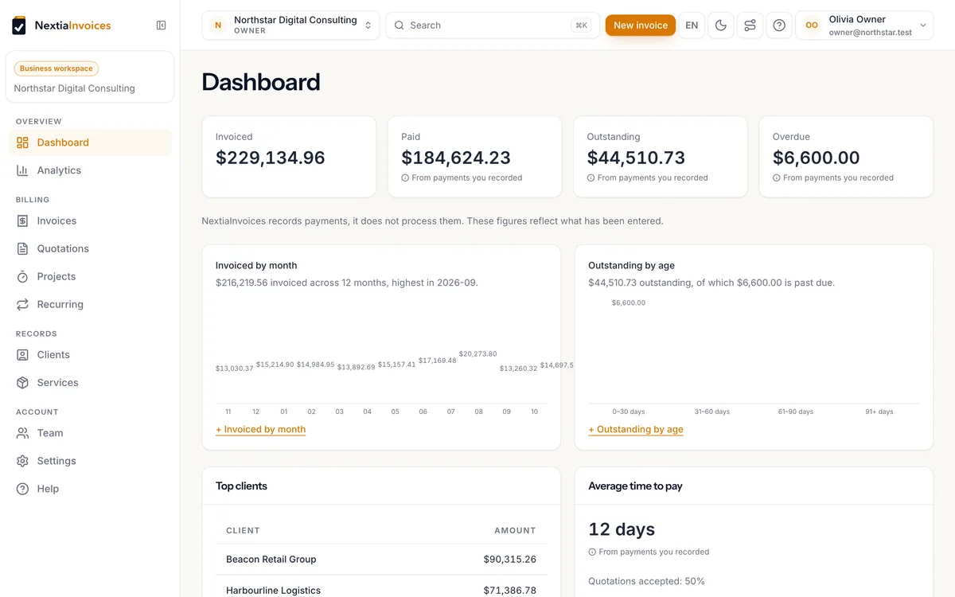
Task: Click the Dashboard grid icon in sidebar
Action: pyautogui.click(x=22, y=142)
